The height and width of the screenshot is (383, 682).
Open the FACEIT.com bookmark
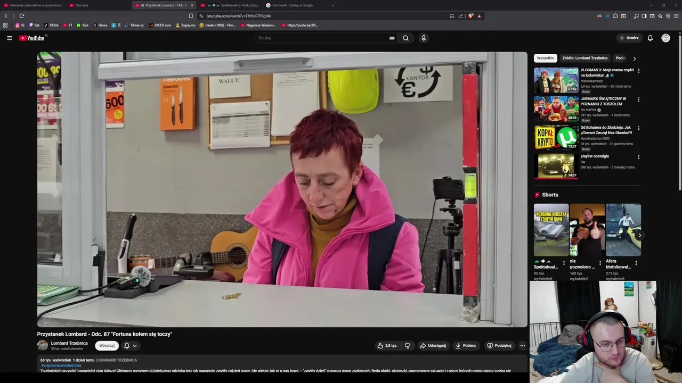160,25
